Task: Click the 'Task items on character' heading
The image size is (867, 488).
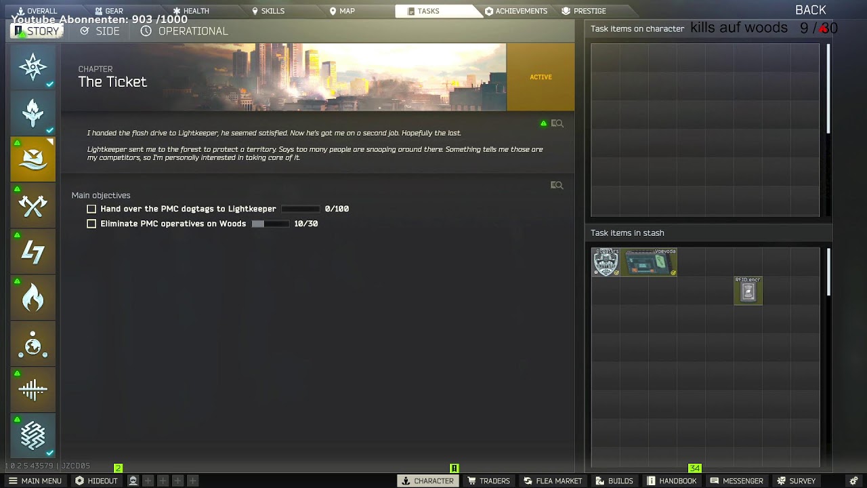Action: (637, 29)
